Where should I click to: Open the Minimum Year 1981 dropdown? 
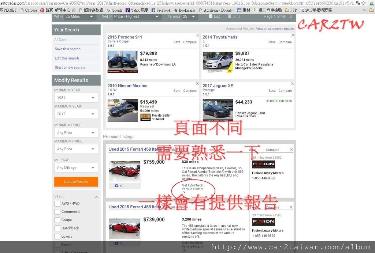[76, 98]
